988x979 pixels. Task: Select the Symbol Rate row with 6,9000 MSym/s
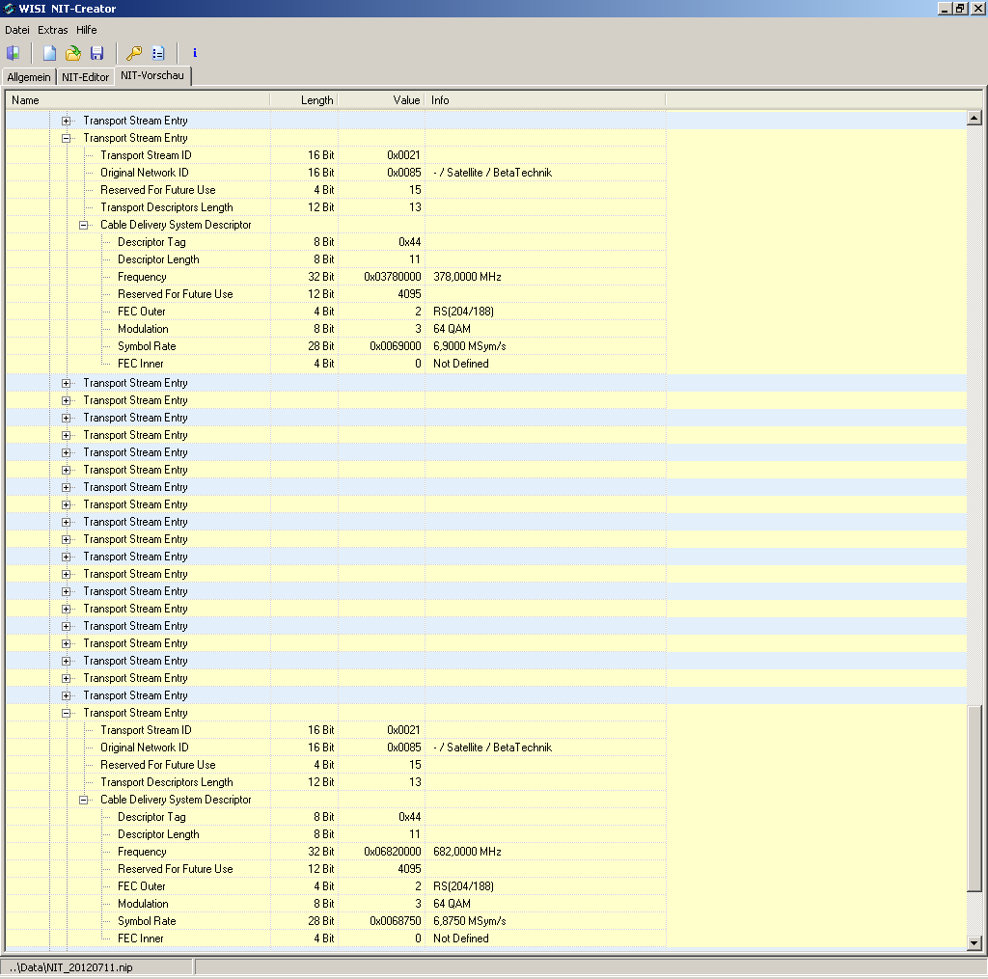click(x=147, y=346)
